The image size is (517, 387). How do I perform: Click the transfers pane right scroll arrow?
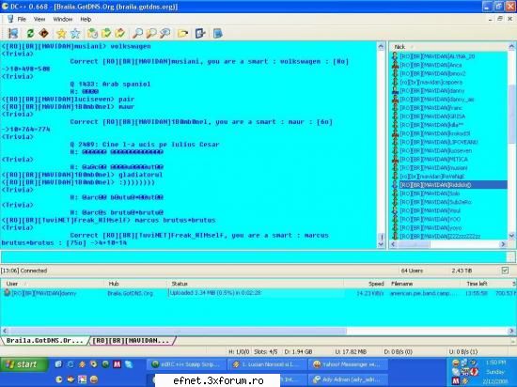tap(511, 331)
